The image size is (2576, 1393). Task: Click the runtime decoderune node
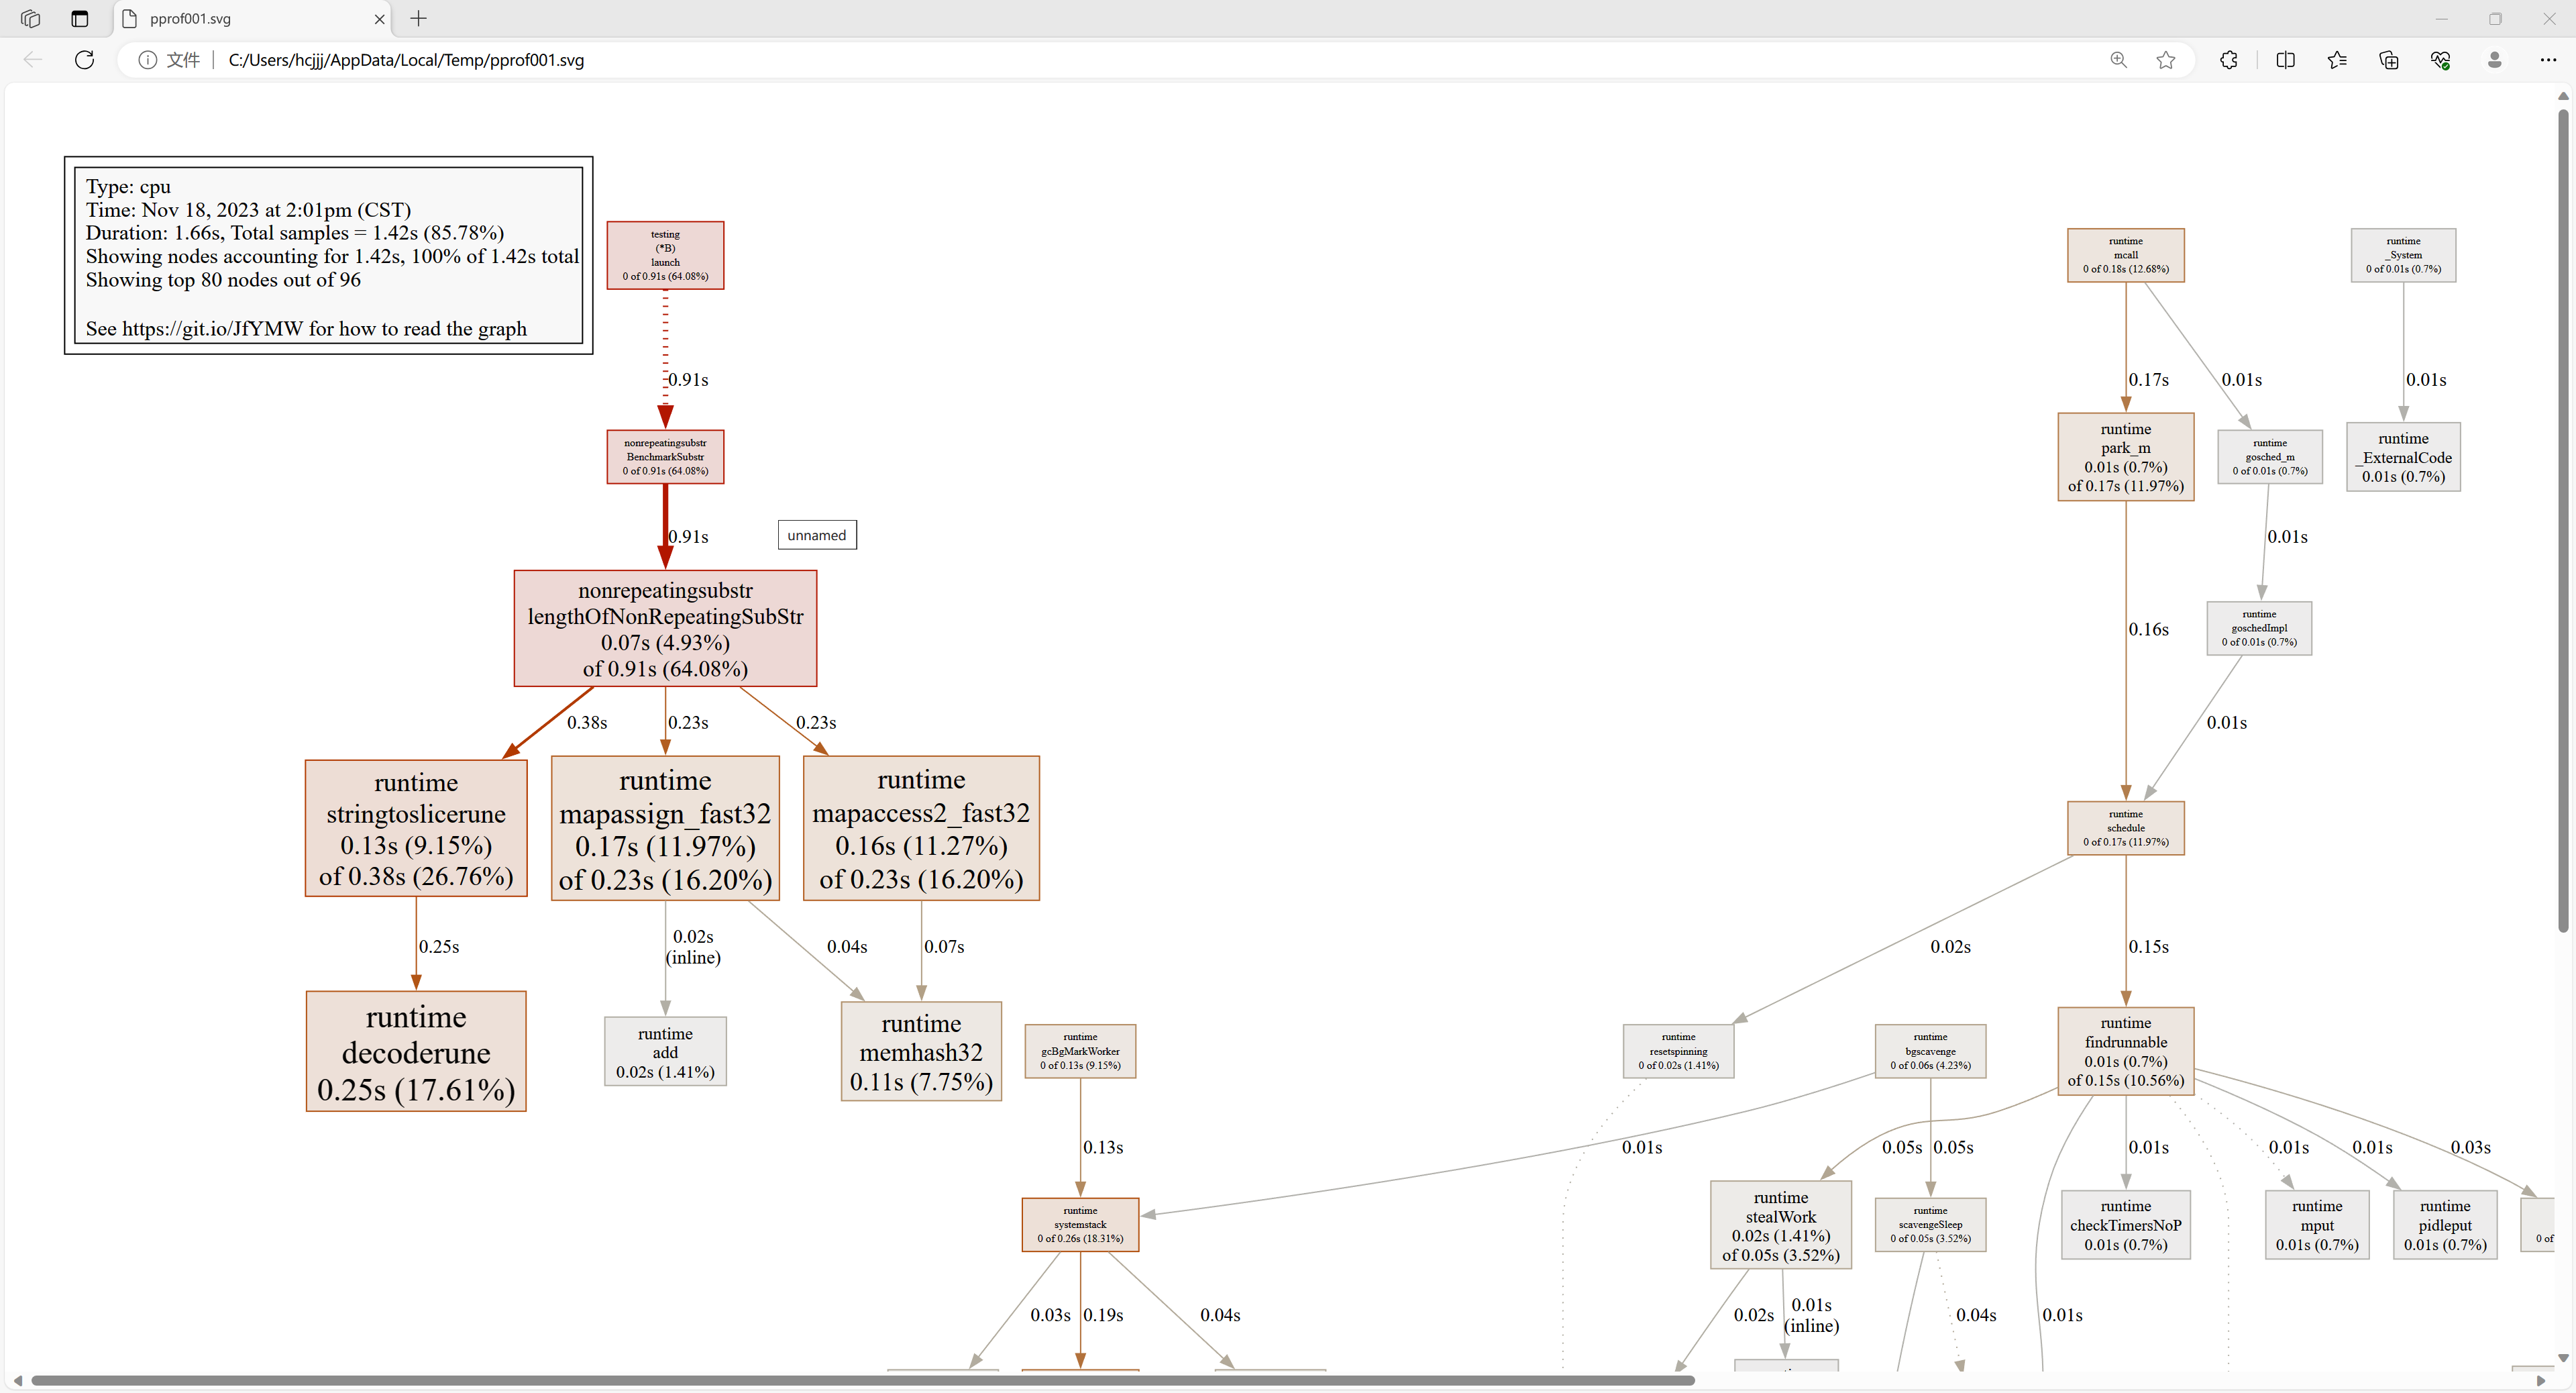(416, 1052)
